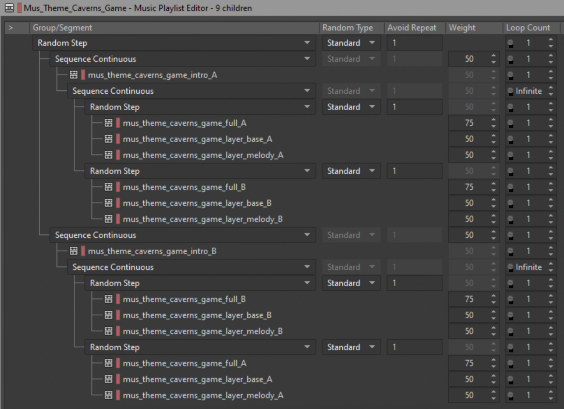
Task: Select layer_melody_B row in the intro_B branch
Action: 203,331
